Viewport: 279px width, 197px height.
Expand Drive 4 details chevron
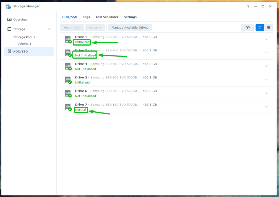click(266, 66)
